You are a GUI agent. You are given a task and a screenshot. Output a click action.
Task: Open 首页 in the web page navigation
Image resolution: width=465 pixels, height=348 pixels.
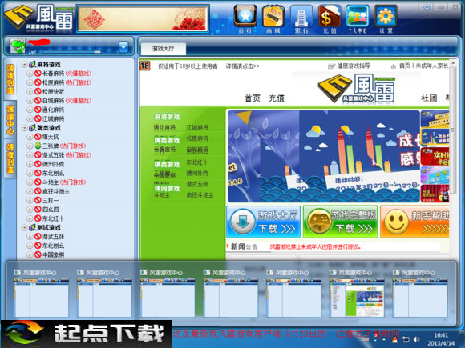[253, 98]
